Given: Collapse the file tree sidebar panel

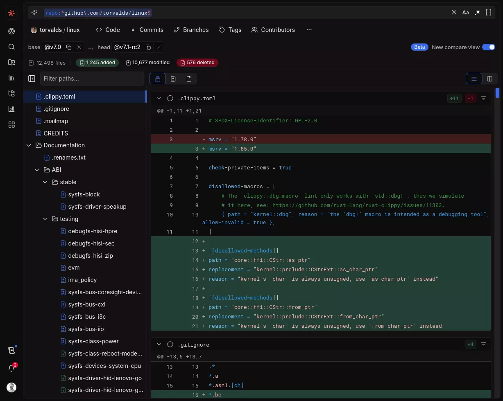Looking at the screenshot, I should pos(32,79).
